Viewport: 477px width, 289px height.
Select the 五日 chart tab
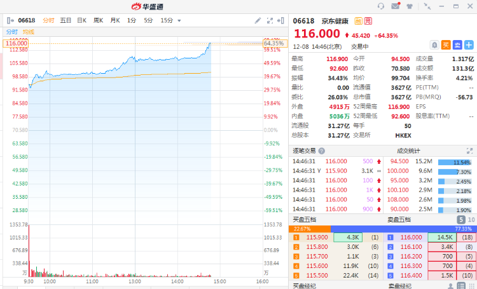pyautogui.click(x=66, y=20)
